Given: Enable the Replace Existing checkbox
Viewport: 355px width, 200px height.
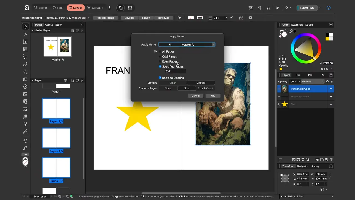Looking at the screenshot, I should (x=160, y=78).
